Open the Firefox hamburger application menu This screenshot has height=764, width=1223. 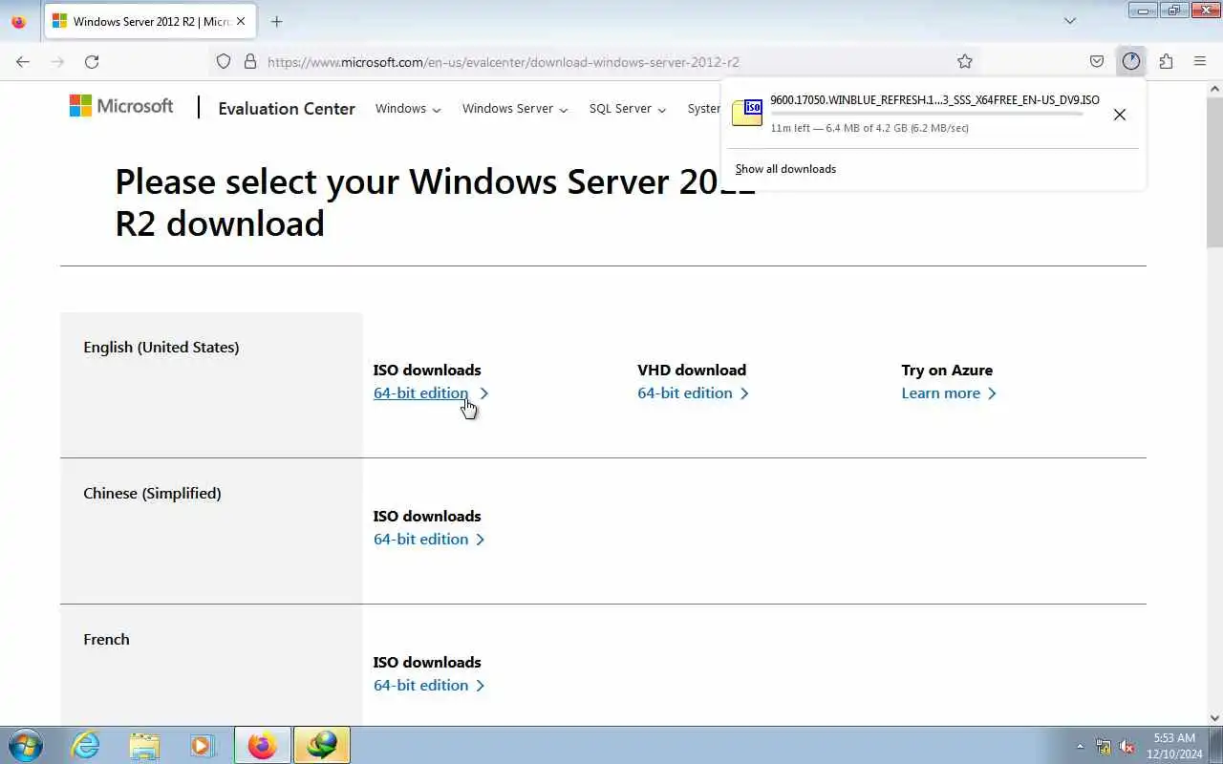[x=1200, y=61]
